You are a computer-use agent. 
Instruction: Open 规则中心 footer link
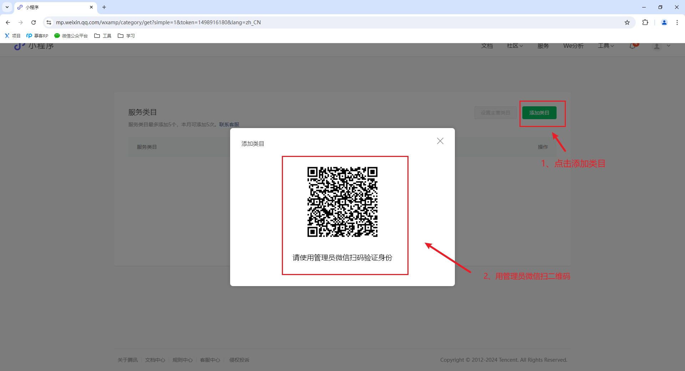point(183,360)
